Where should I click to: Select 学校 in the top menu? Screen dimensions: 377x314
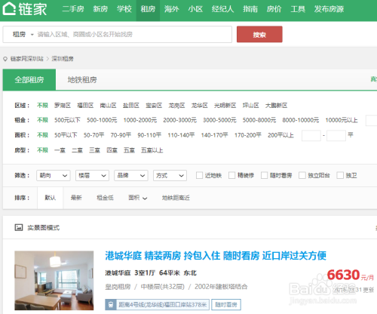click(x=124, y=9)
